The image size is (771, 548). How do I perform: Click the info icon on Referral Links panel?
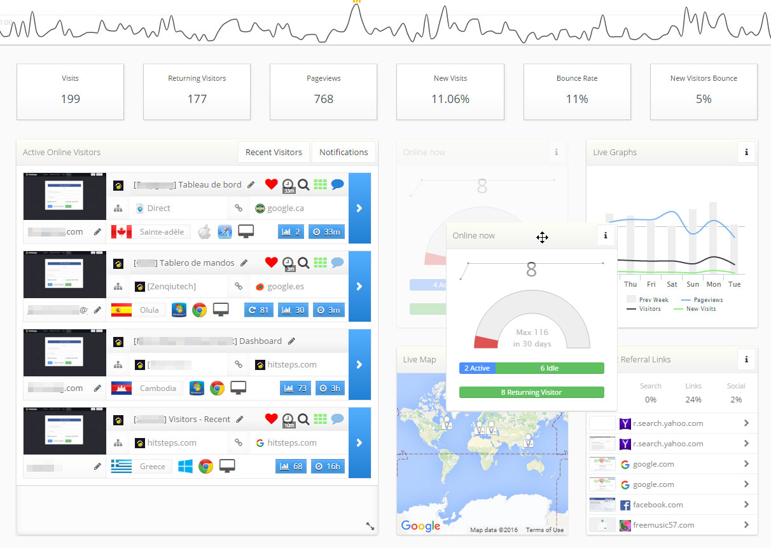(746, 359)
